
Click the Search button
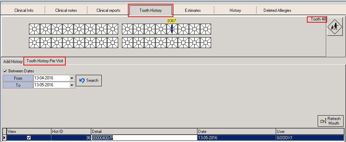pyautogui.click(x=89, y=80)
